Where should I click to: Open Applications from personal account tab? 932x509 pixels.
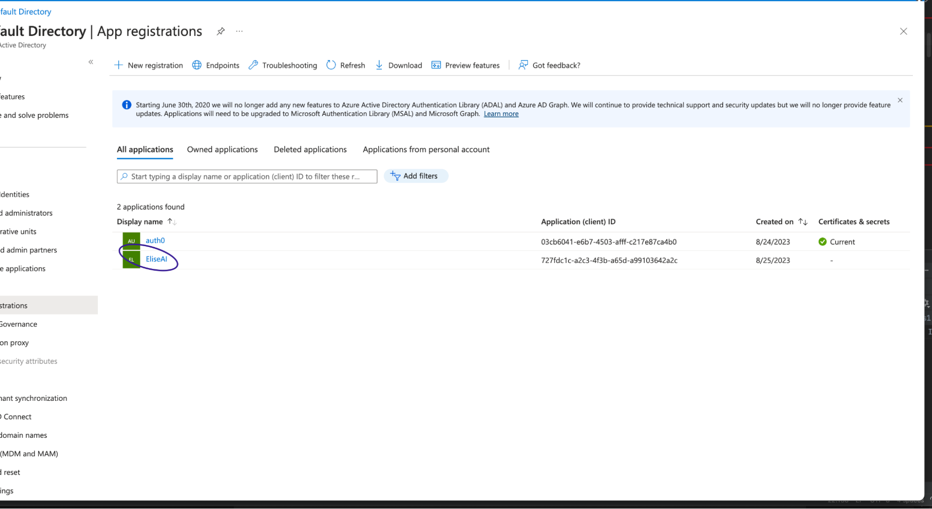pos(426,150)
